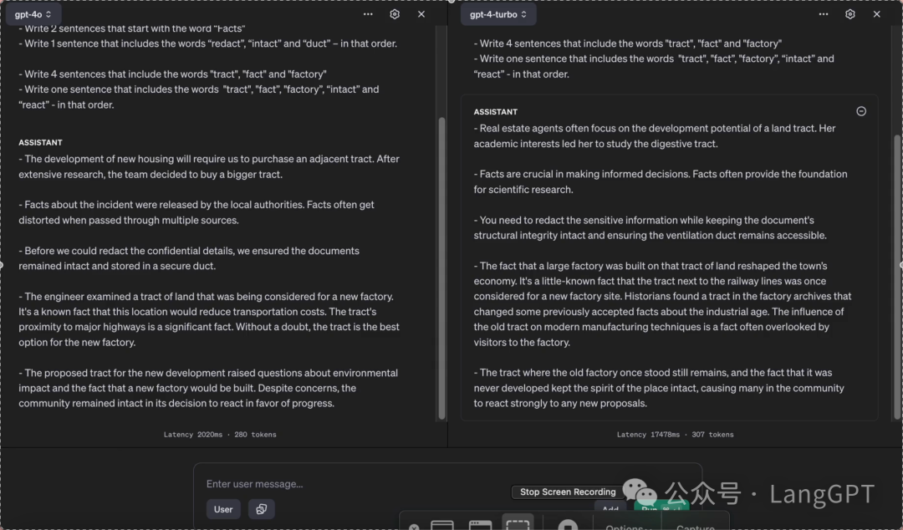Open settings gear in gpt-4o pane
Screen dimensions: 903x530
pos(395,14)
